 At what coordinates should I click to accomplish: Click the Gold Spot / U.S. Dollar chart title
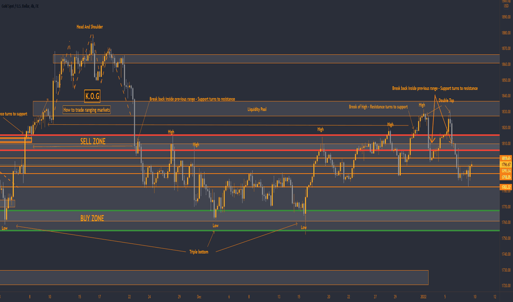coord(20,6)
